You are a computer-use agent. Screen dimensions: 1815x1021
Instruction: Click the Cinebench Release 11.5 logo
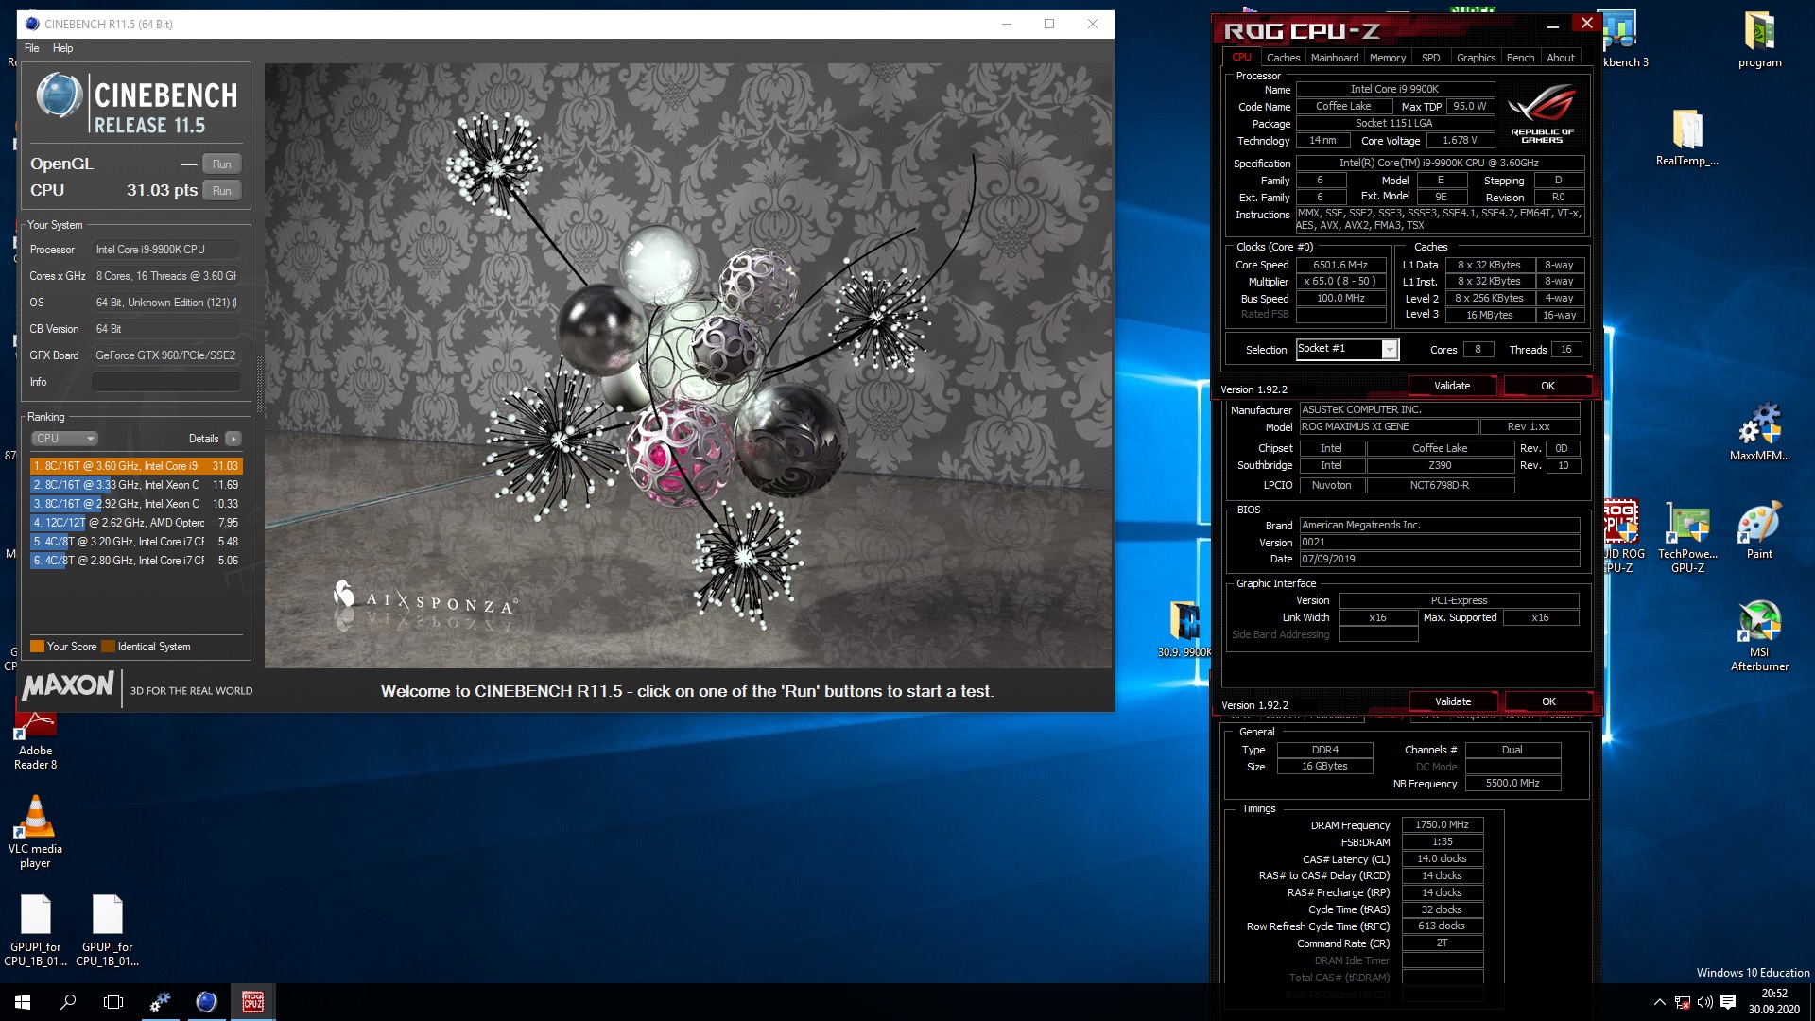[136, 104]
